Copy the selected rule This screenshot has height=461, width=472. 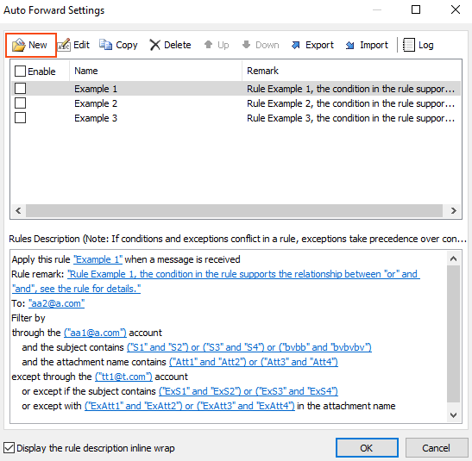[118, 45]
